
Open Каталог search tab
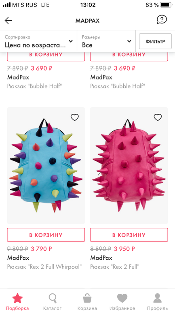pyautogui.click(x=53, y=301)
